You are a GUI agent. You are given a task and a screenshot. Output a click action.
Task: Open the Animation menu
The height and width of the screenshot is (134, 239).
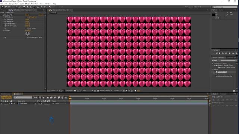tap(35, 4)
